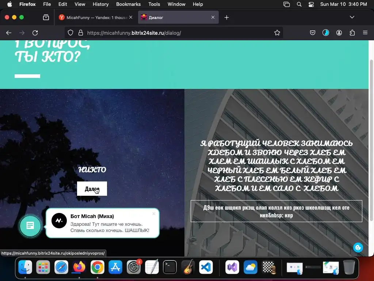Launch Safari from the Dock

(61, 267)
